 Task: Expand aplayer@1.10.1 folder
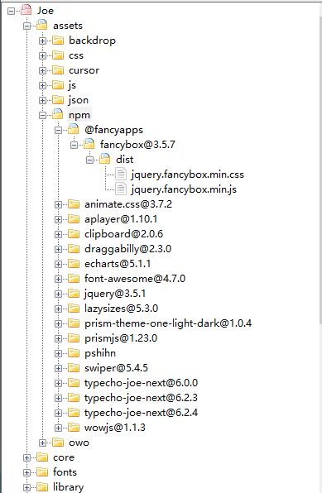[x=58, y=219]
